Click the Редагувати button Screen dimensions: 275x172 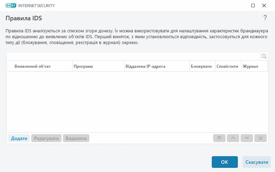click(46, 138)
